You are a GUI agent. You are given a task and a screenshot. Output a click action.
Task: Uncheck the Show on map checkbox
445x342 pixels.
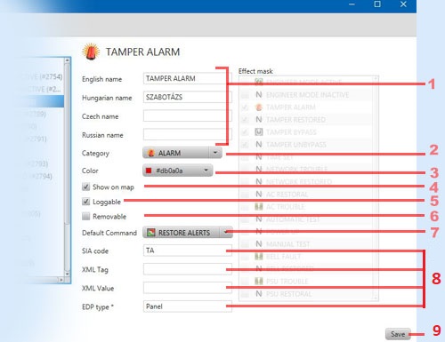tap(85, 187)
